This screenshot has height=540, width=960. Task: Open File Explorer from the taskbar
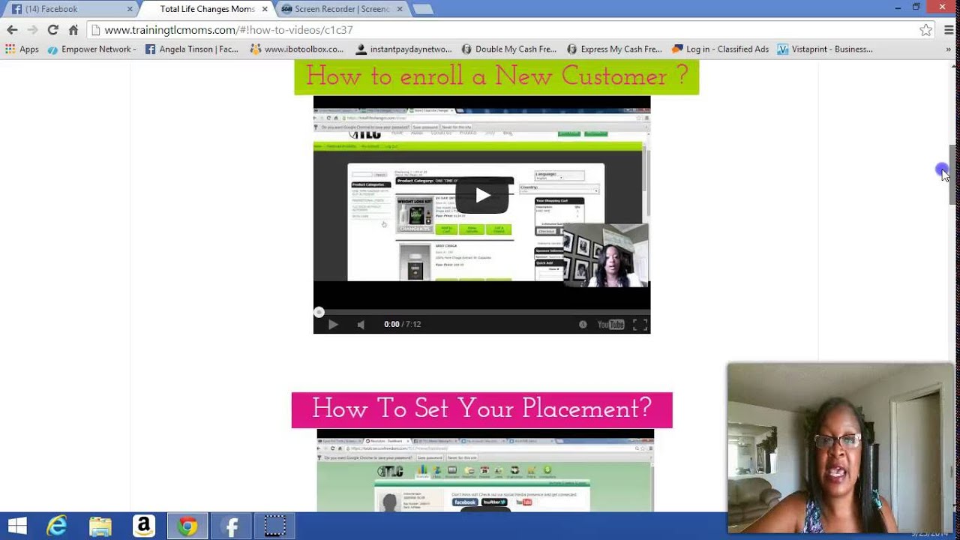pyautogui.click(x=100, y=526)
